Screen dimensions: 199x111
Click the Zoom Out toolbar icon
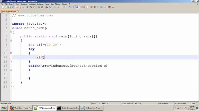pos(58,7)
